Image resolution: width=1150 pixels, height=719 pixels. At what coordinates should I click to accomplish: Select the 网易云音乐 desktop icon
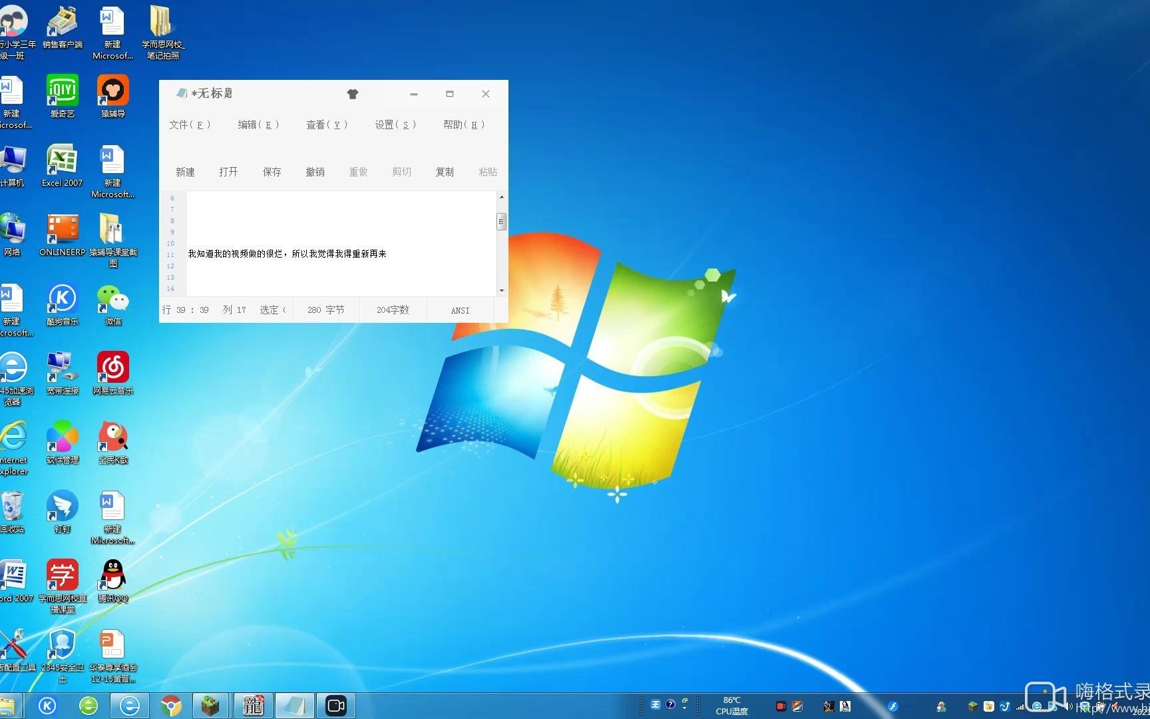[x=113, y=373]
